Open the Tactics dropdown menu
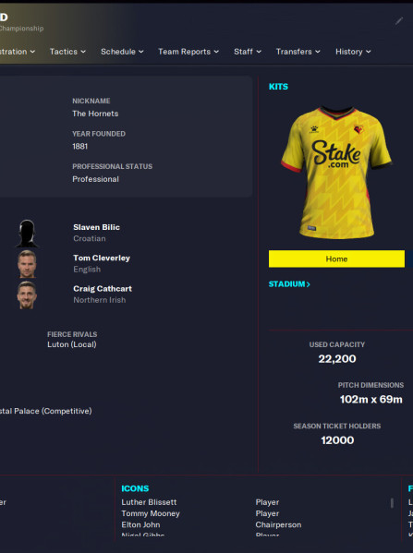The image size is (413, 553). (x=67, y=52)
